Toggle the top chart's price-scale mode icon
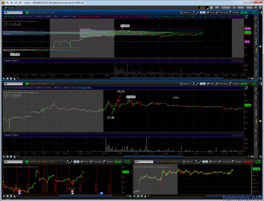The height and width of the screenshot is (201, 264). [246, 16]
